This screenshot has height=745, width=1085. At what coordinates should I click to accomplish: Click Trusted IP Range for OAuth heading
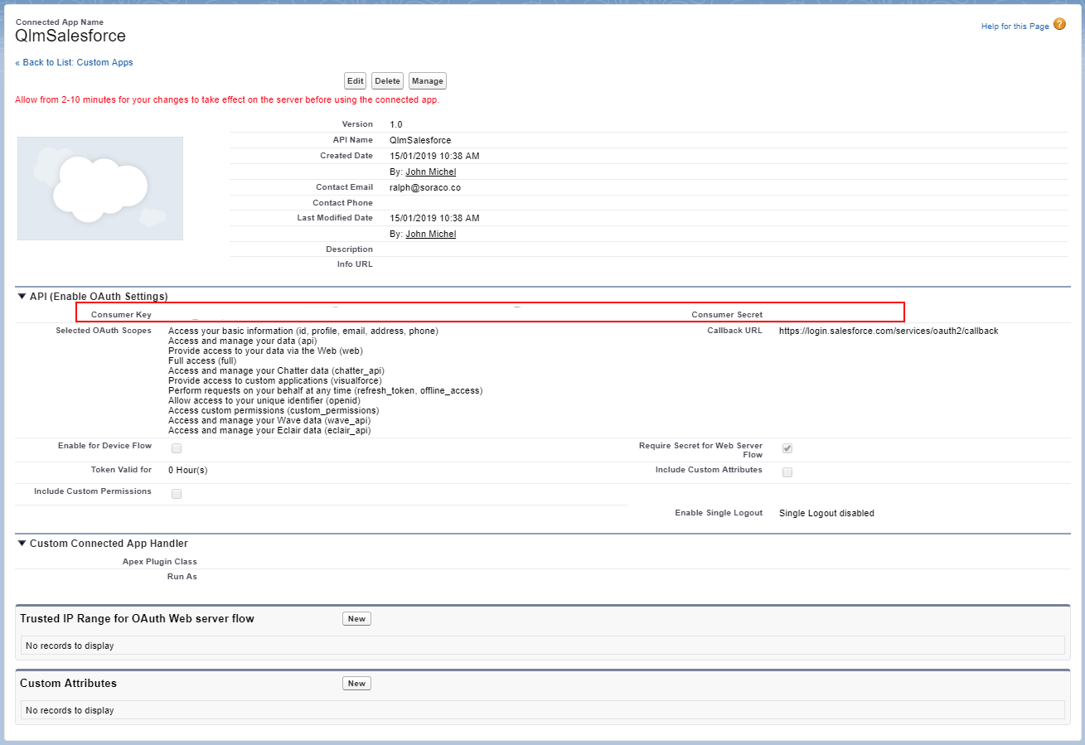tap(137, 618)
